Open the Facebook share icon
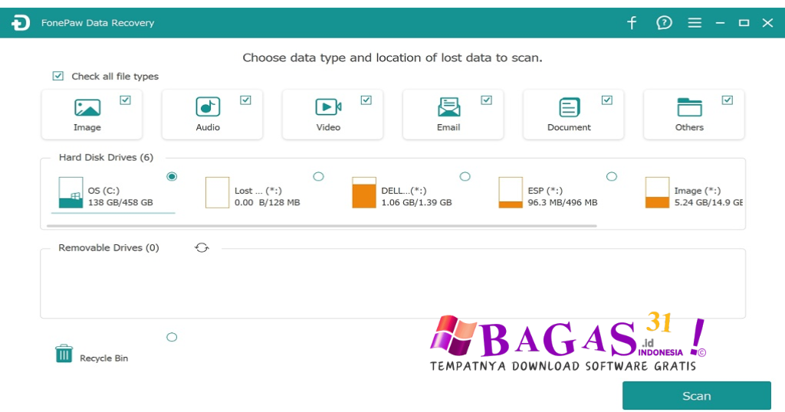785x412 pixels. (x=632, y=22)
